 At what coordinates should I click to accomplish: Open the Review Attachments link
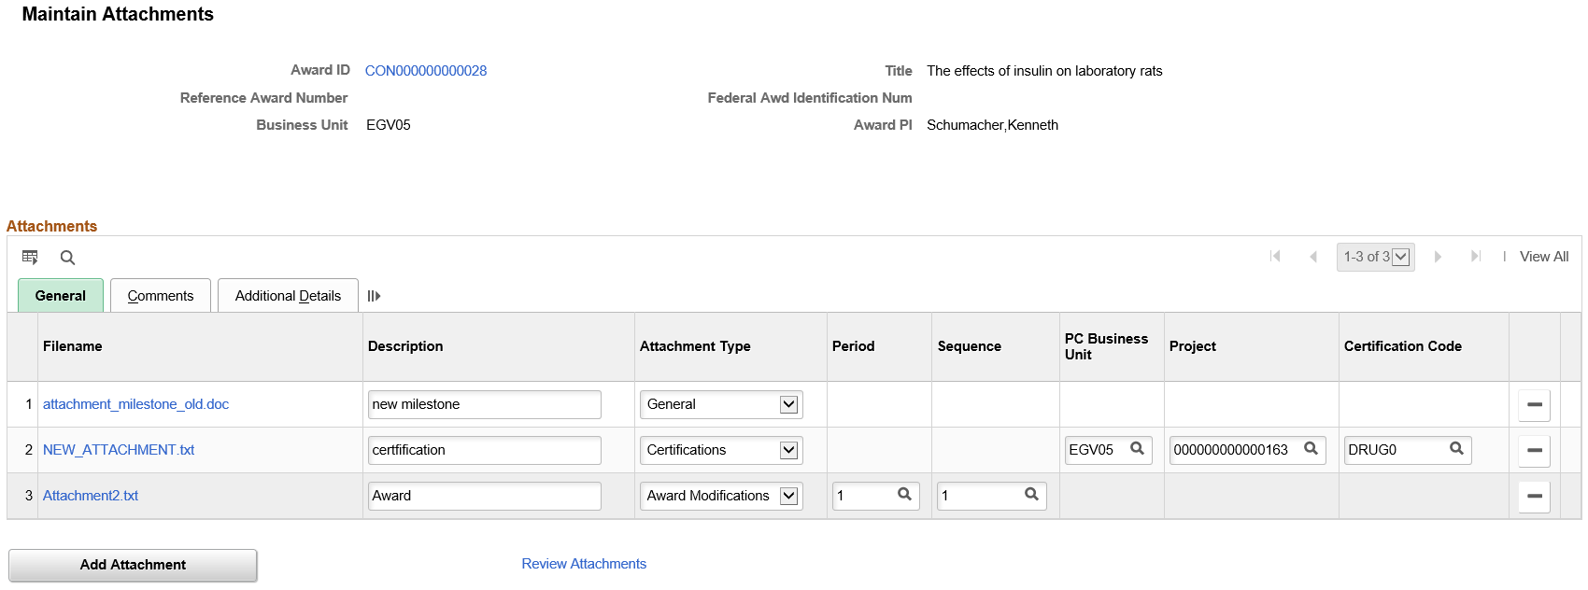[584, 564]
